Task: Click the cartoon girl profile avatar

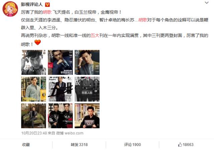Action: [x=10, y=9]
